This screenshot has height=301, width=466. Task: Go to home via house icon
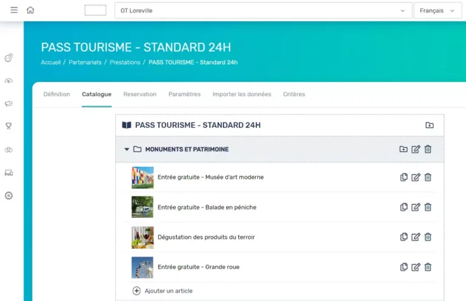click(x=30, y=10)
